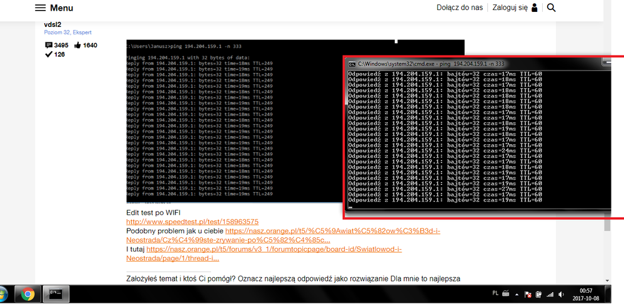Click the post count icon showing 3495
Viewport: 624px width, 304px height.
(x=49, y=45)
